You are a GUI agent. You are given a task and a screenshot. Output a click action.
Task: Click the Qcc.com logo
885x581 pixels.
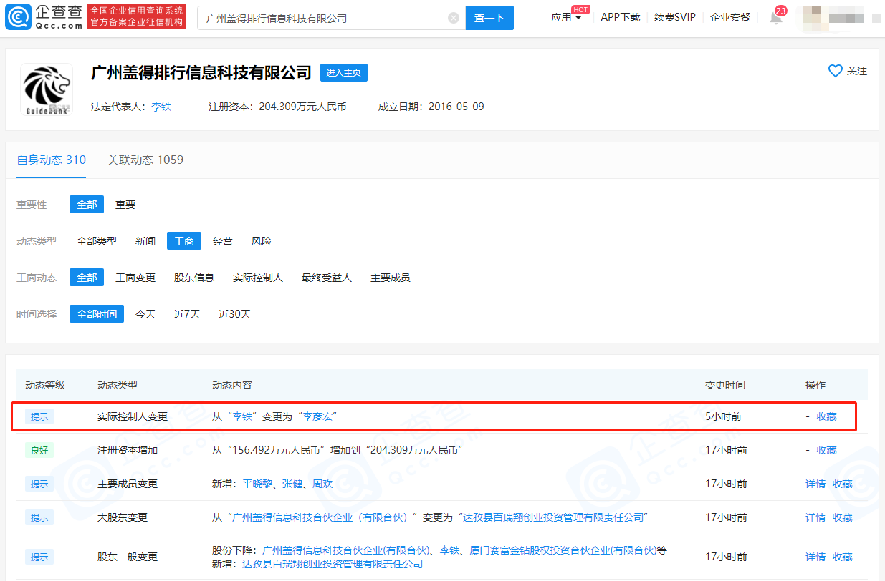[43, 17]
